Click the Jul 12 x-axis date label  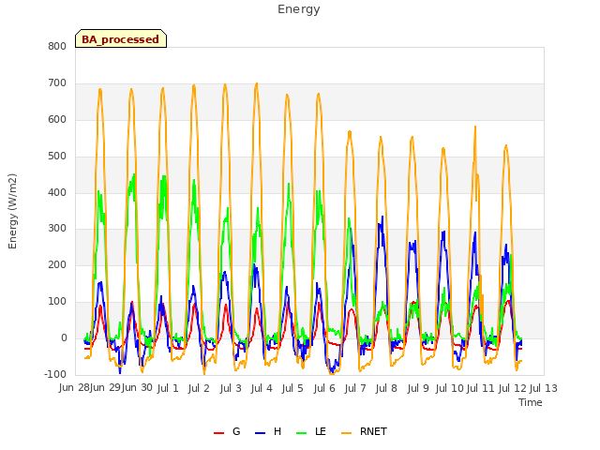tap(512, 388)
